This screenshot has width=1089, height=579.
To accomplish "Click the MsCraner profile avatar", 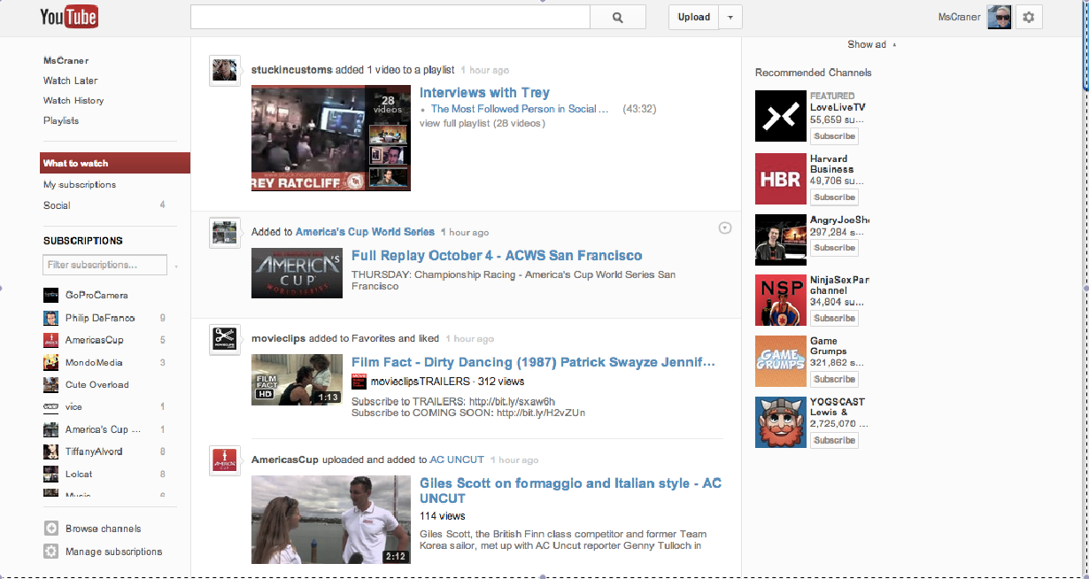I will coord(999,16).
